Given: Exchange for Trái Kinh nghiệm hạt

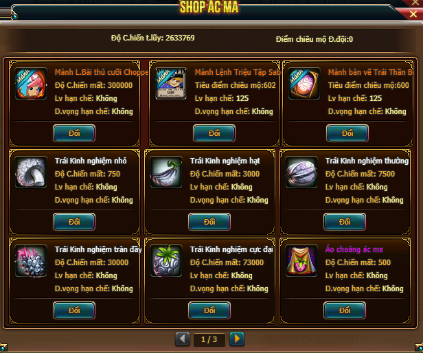Looking at the screenshot, I should [209, 222].
